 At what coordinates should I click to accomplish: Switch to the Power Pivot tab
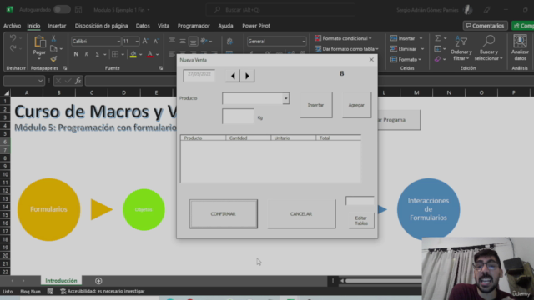[x=256, y=26]
